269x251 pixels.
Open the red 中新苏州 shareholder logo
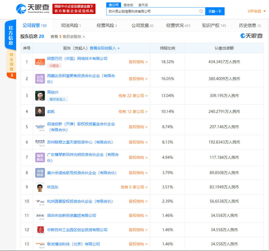click(x=41, y=230)
